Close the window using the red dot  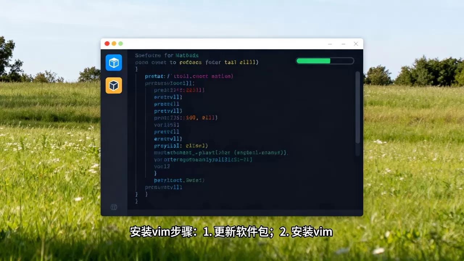pos(107,43)
